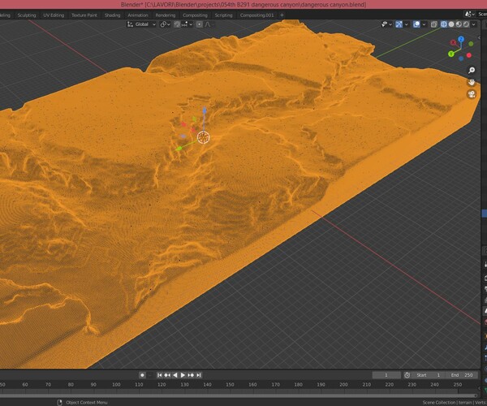Image resolution: width=487 pixels, height=406 pixels.
Task: Play animation in reverse
Action: click(x=175, y=375)
